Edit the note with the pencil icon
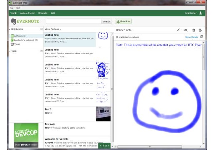The image size is (214, 150). pyautogui.click(x=178, y=30)
